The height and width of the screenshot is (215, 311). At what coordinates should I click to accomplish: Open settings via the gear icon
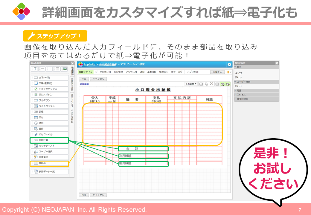click(x=229, y=64)
